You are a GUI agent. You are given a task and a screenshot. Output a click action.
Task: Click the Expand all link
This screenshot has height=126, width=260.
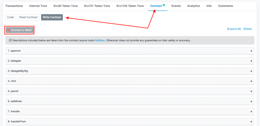coord(234,29)
